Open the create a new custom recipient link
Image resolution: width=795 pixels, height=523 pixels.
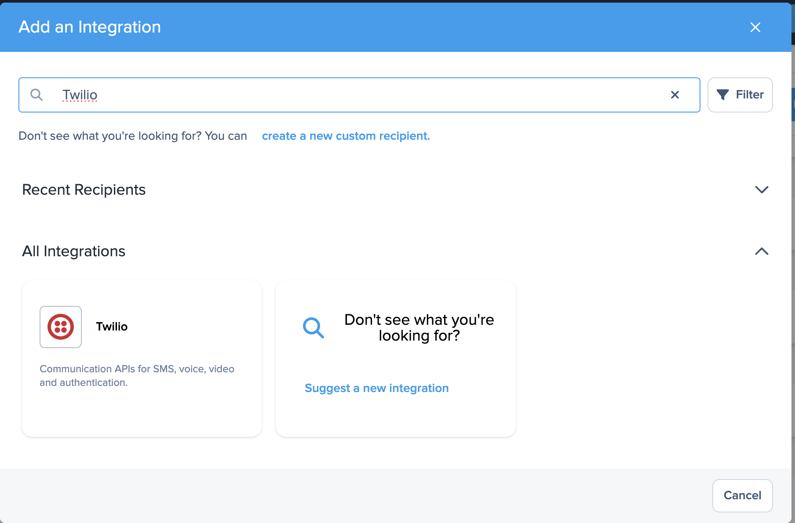tap(346, 136)
